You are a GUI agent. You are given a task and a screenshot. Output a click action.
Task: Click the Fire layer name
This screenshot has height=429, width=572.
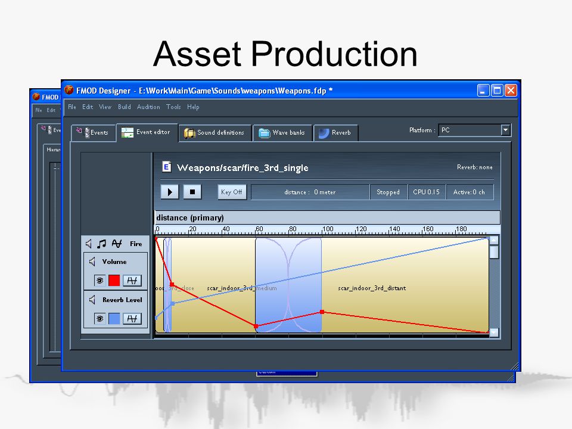pos(136,244)
